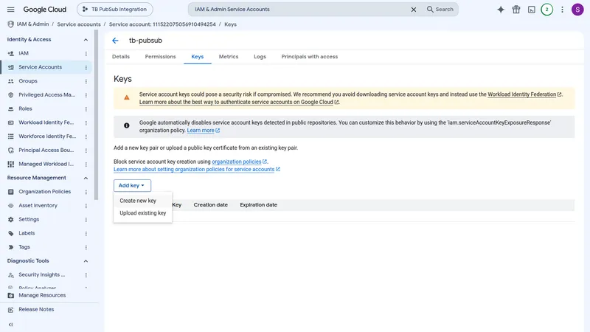Click the Groups icon in the sidebar
The width and height of the screenshot is (590, 332).
pos(11,81)
